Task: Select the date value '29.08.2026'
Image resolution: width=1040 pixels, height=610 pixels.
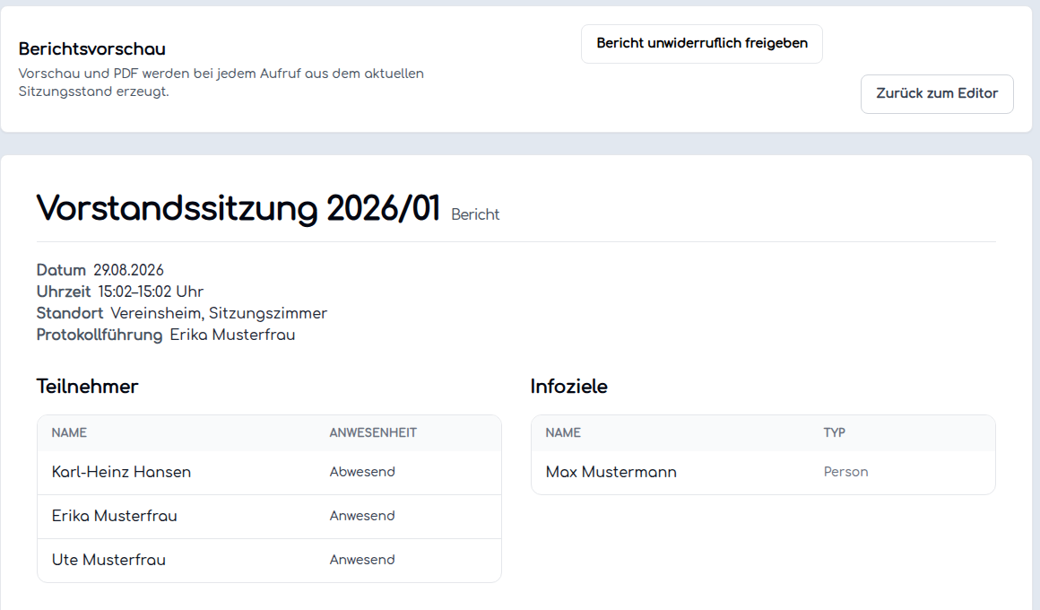Action: [x=129, y=270]
